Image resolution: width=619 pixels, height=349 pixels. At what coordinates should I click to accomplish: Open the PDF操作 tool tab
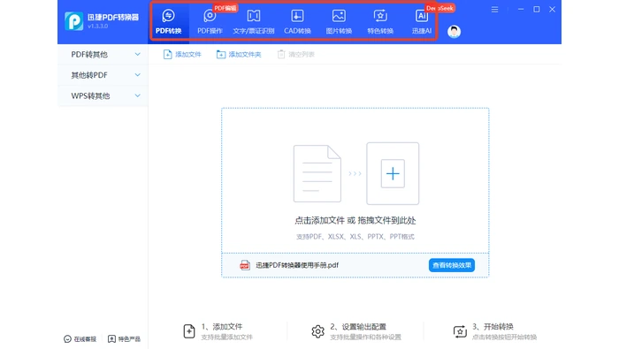[x=210, y=22]
